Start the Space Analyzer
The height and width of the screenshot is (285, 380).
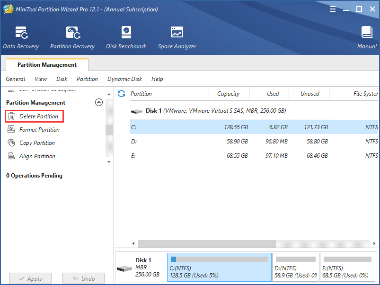[x=177, y=37]
